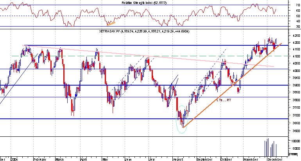Click the 3750 price axis label
301x161 pixels.
pyautogui.click(x=296, y=107)
